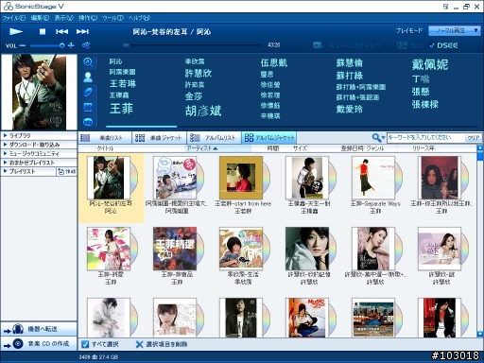Adjust the VOL slider handle
This screenshot has height=363, width=484.
[x=61, y=45]
